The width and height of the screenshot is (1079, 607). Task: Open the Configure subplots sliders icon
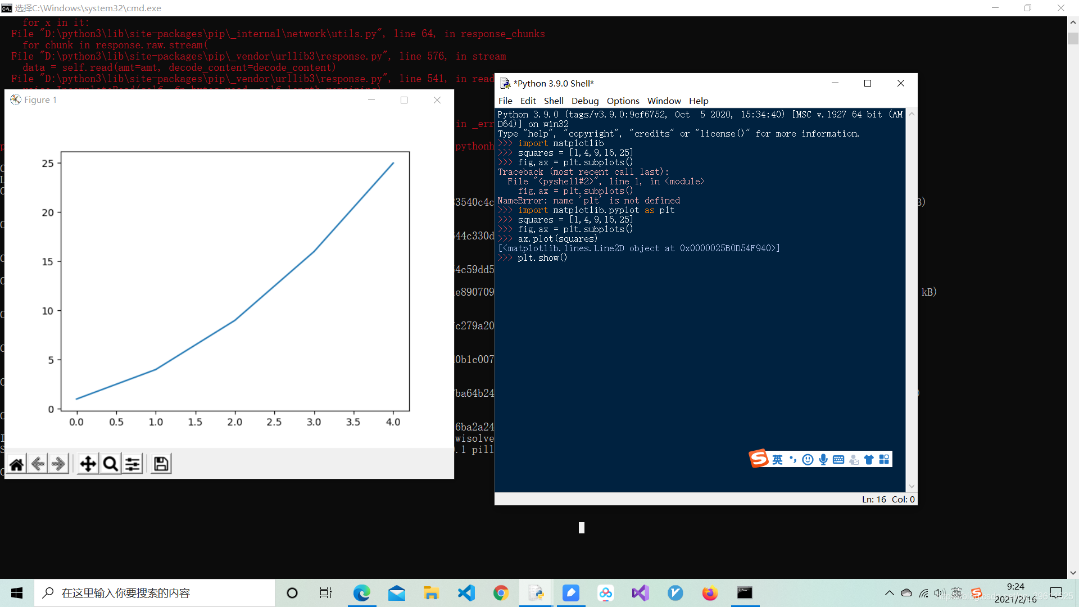point(133,464)
